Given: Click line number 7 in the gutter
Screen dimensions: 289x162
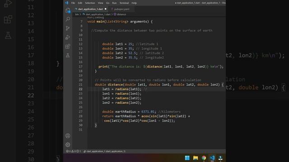Looking at the screenshot, I should pos(81,22).
